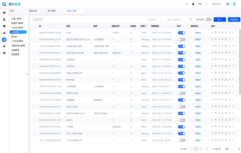Click the 场景添加 button
This screenshot has height=153, width=241.
(x=233, y=19)
